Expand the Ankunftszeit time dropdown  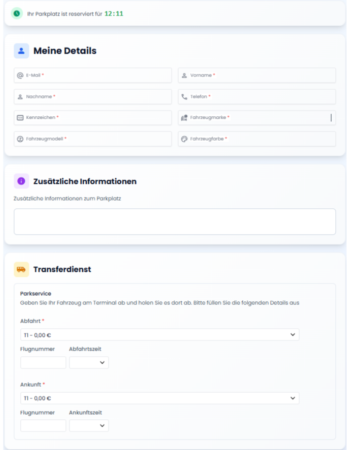coord(89,425)
